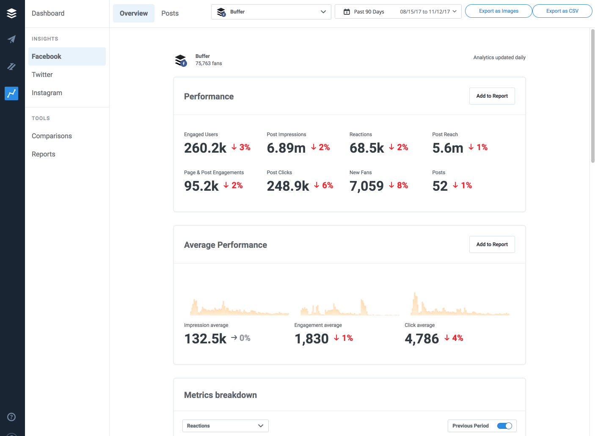Screen dimensions: 595x436
Task: Select Twitter in the Insights menu
Action: click(42, 74)
